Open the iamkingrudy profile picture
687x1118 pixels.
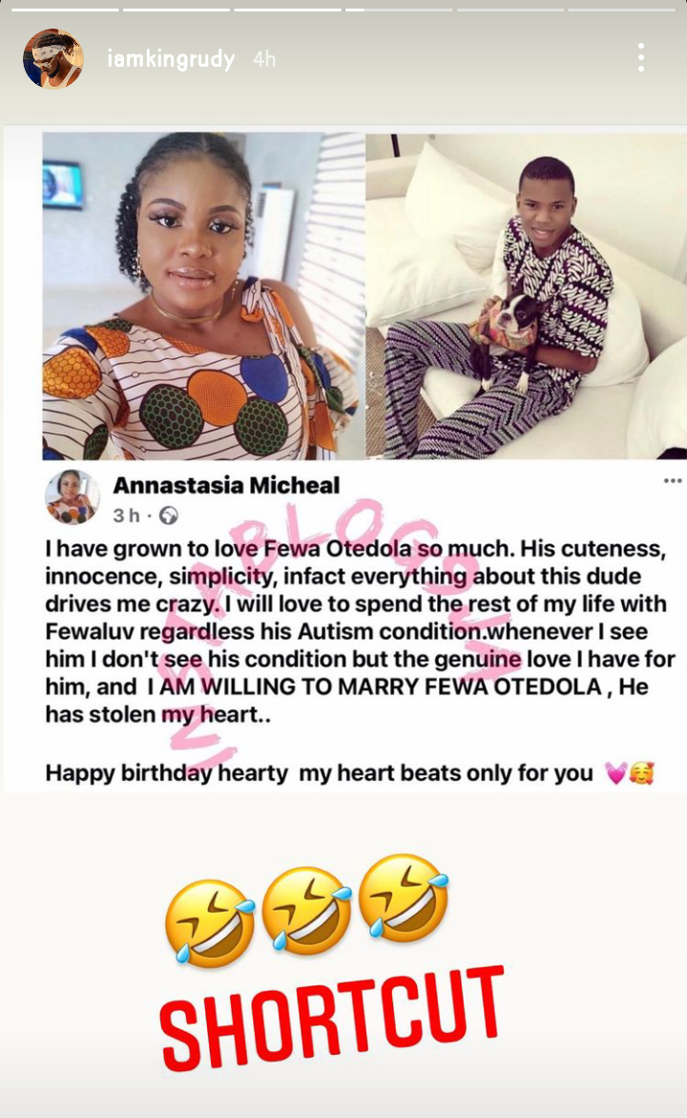[53, 58]
